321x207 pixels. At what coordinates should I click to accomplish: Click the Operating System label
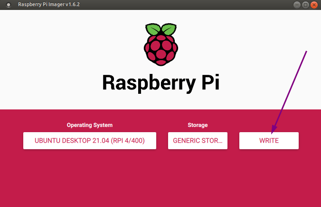click(90, 125)
